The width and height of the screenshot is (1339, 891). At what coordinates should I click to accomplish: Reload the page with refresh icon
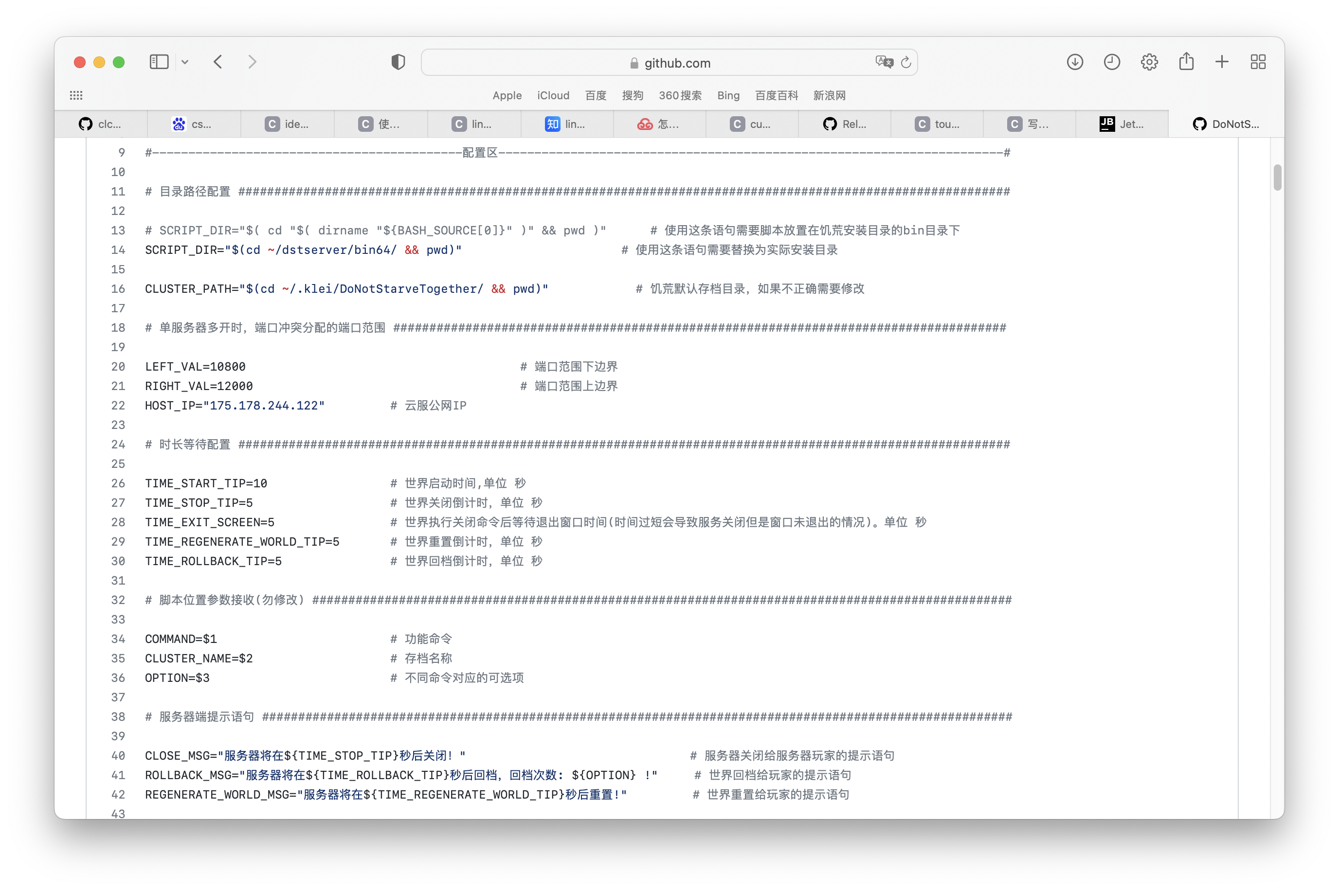(906, 63)
